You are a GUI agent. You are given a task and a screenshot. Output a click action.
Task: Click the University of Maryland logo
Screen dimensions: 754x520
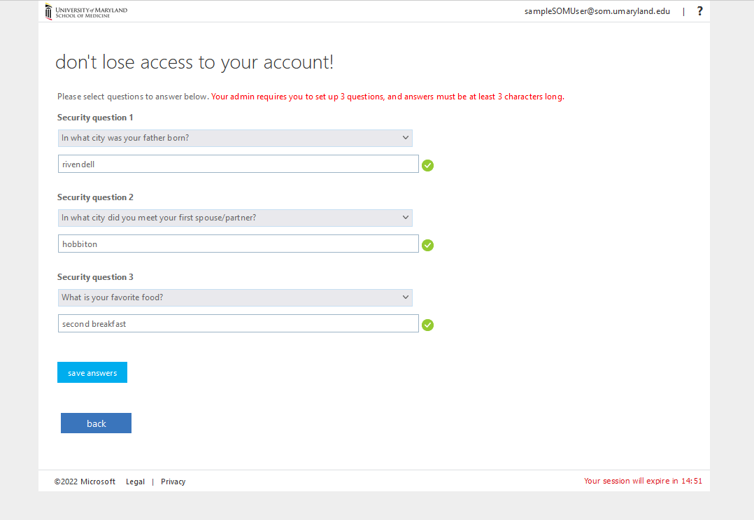point(86,12)
